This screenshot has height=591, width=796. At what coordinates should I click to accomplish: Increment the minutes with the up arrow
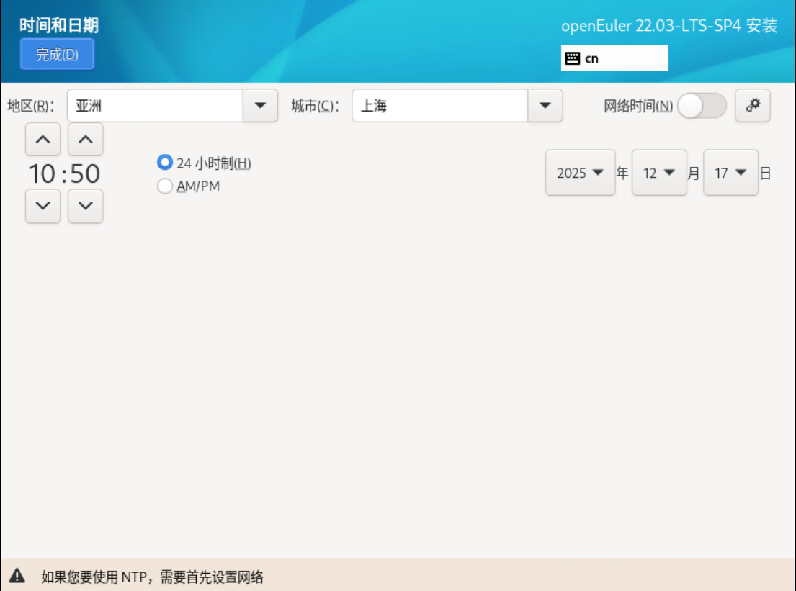[86, 140]
